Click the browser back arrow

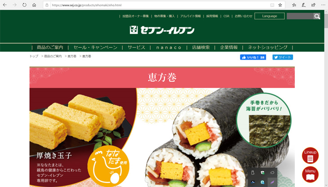tap(5, 5)
